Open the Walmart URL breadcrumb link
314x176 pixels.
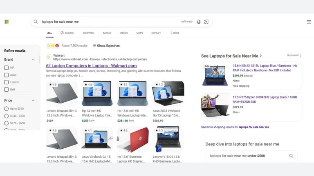[x=100, y=59]
